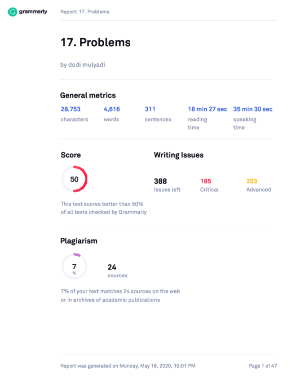Viewport: 292px width, 378px height.
Task: Click the plagiarism 7% circular gauge
Action: point(74,267)
